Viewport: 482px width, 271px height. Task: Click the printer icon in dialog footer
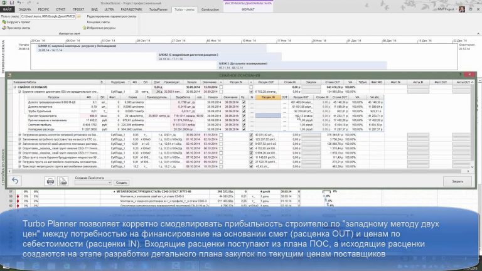click(x=50, y=181)
